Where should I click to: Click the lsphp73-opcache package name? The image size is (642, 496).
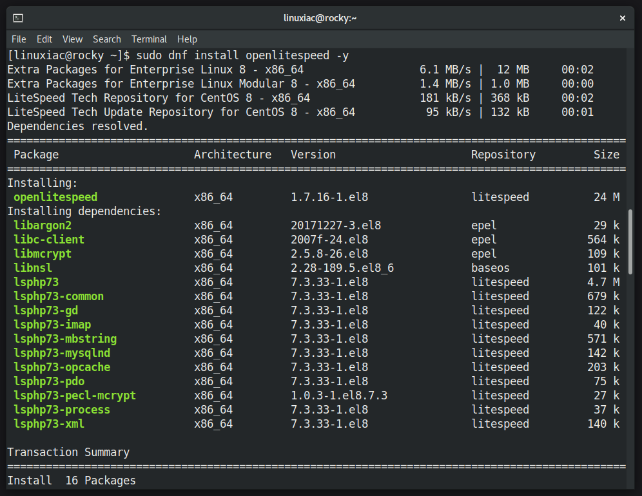coord(62,367)
